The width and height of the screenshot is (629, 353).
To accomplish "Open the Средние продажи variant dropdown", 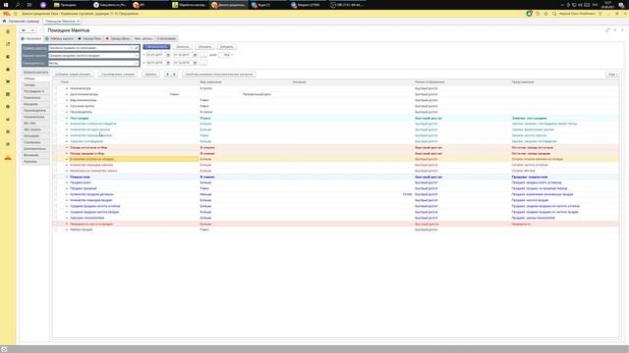I will 137,56.
